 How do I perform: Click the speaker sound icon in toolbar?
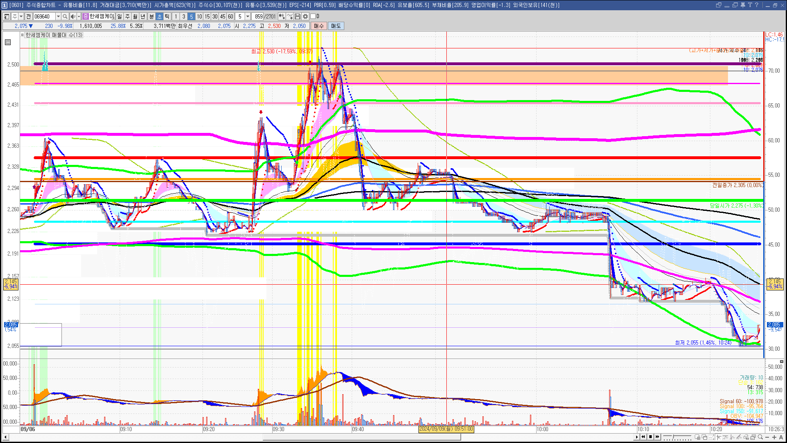point(73,16)
